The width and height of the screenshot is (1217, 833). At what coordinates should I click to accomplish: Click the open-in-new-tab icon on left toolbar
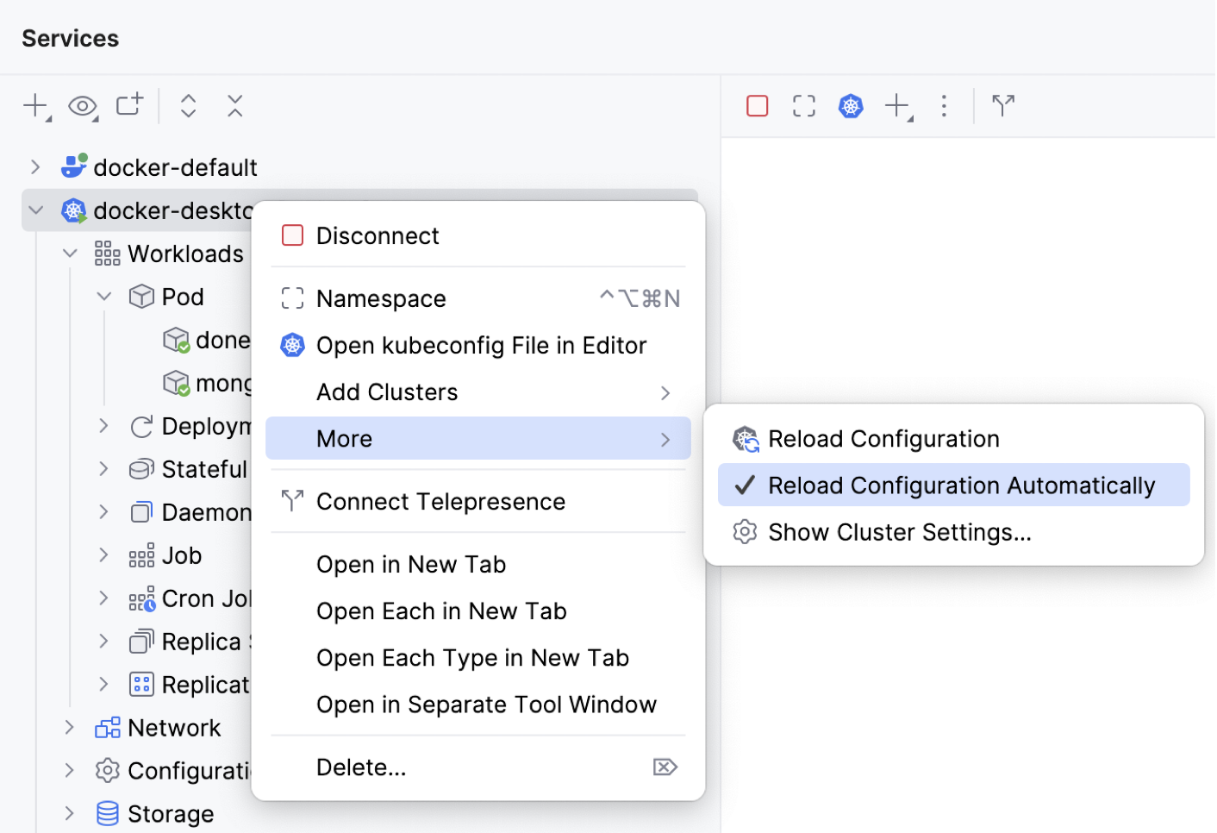(x=128, y=105)
